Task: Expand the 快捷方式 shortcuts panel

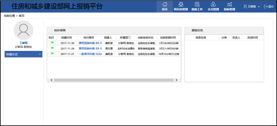Action: click(x=23, y=54)
